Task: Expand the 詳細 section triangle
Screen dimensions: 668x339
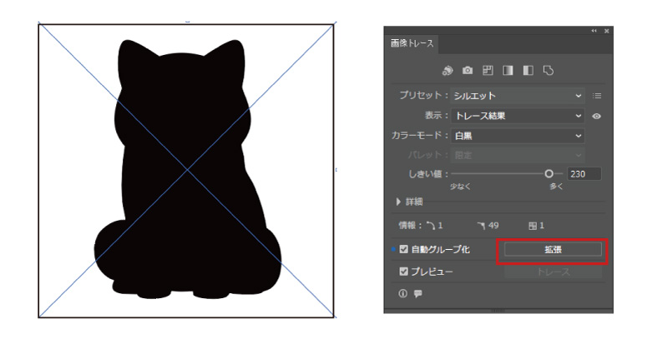Action: (399, 202)
